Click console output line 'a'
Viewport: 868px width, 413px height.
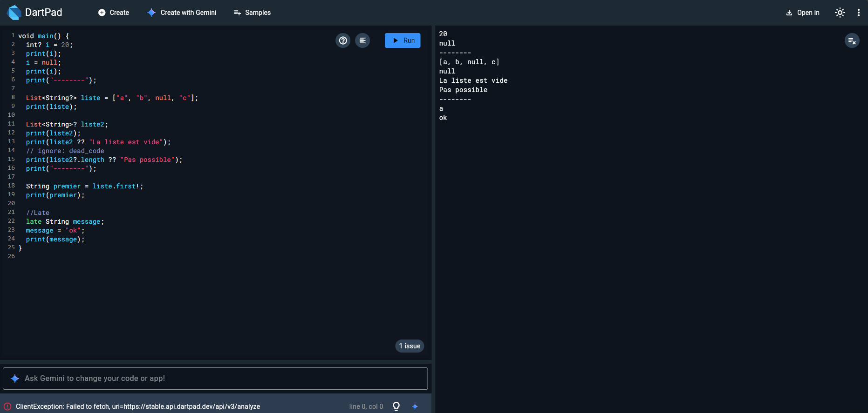pos(441,108)
